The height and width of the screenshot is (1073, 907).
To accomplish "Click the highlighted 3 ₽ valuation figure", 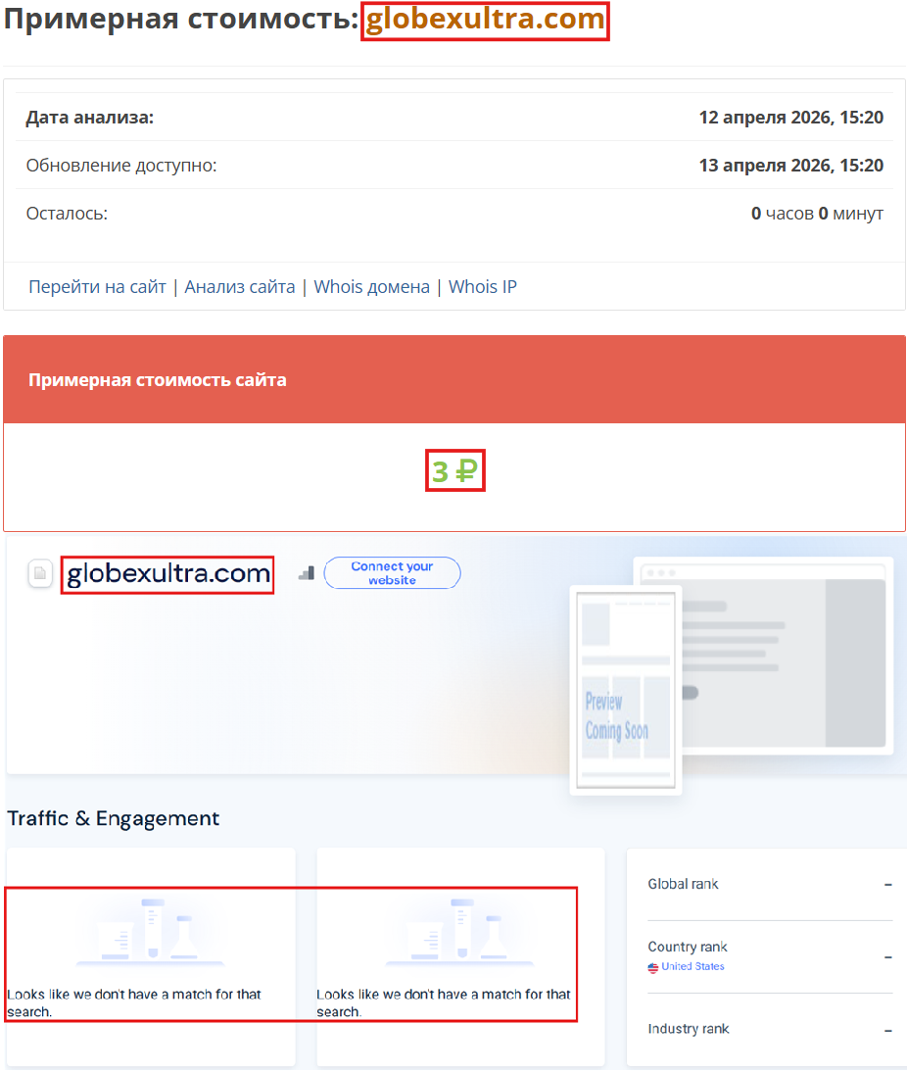I will pyautogui.click(x=454, y=470).
